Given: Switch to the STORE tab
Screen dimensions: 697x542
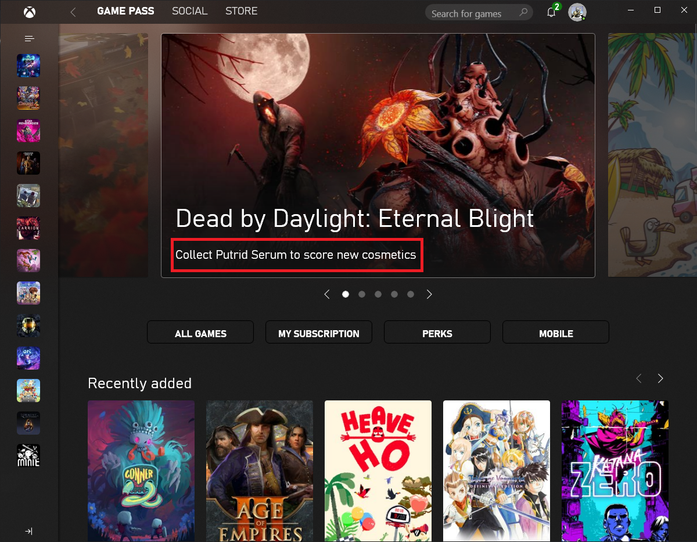Looking at the screenshot, I should 241,11.
